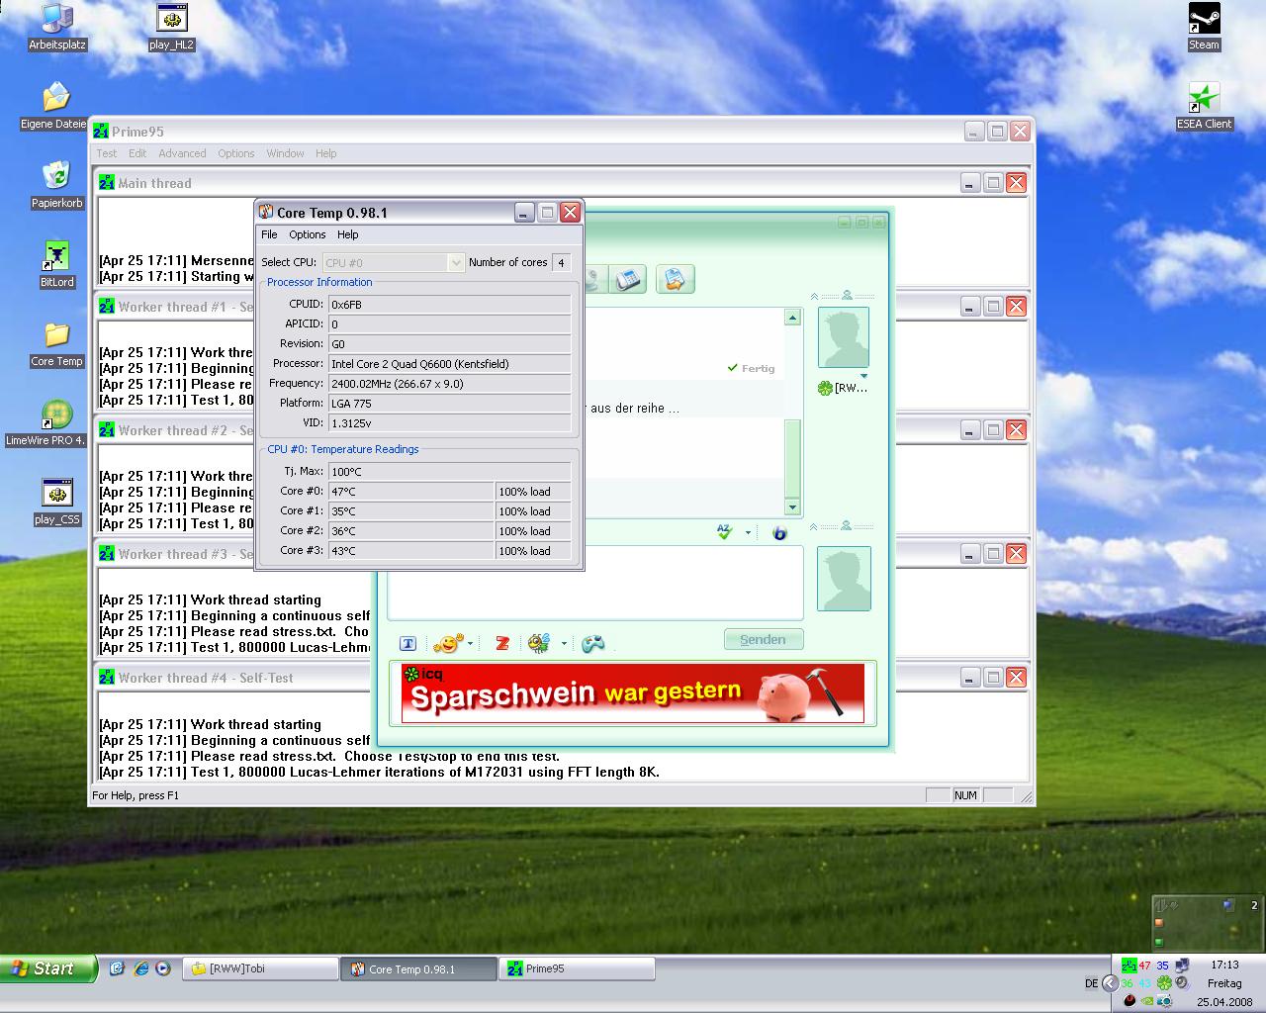
Task: Click the blue 'b' icon in ICQ
Action: click(779, 533)
